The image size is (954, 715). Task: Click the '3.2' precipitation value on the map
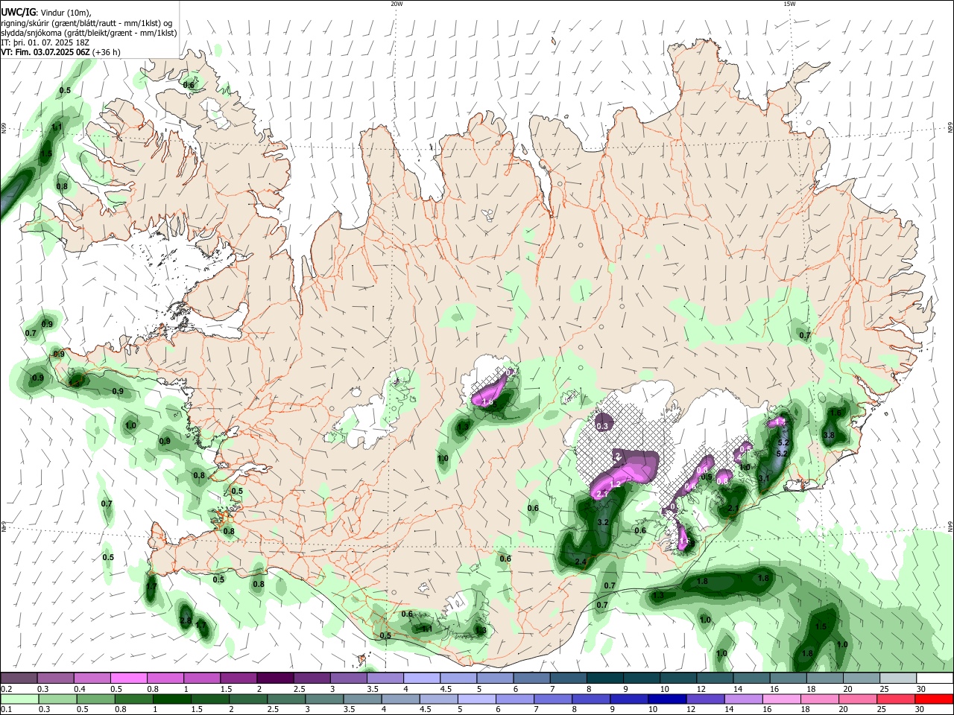604,523
